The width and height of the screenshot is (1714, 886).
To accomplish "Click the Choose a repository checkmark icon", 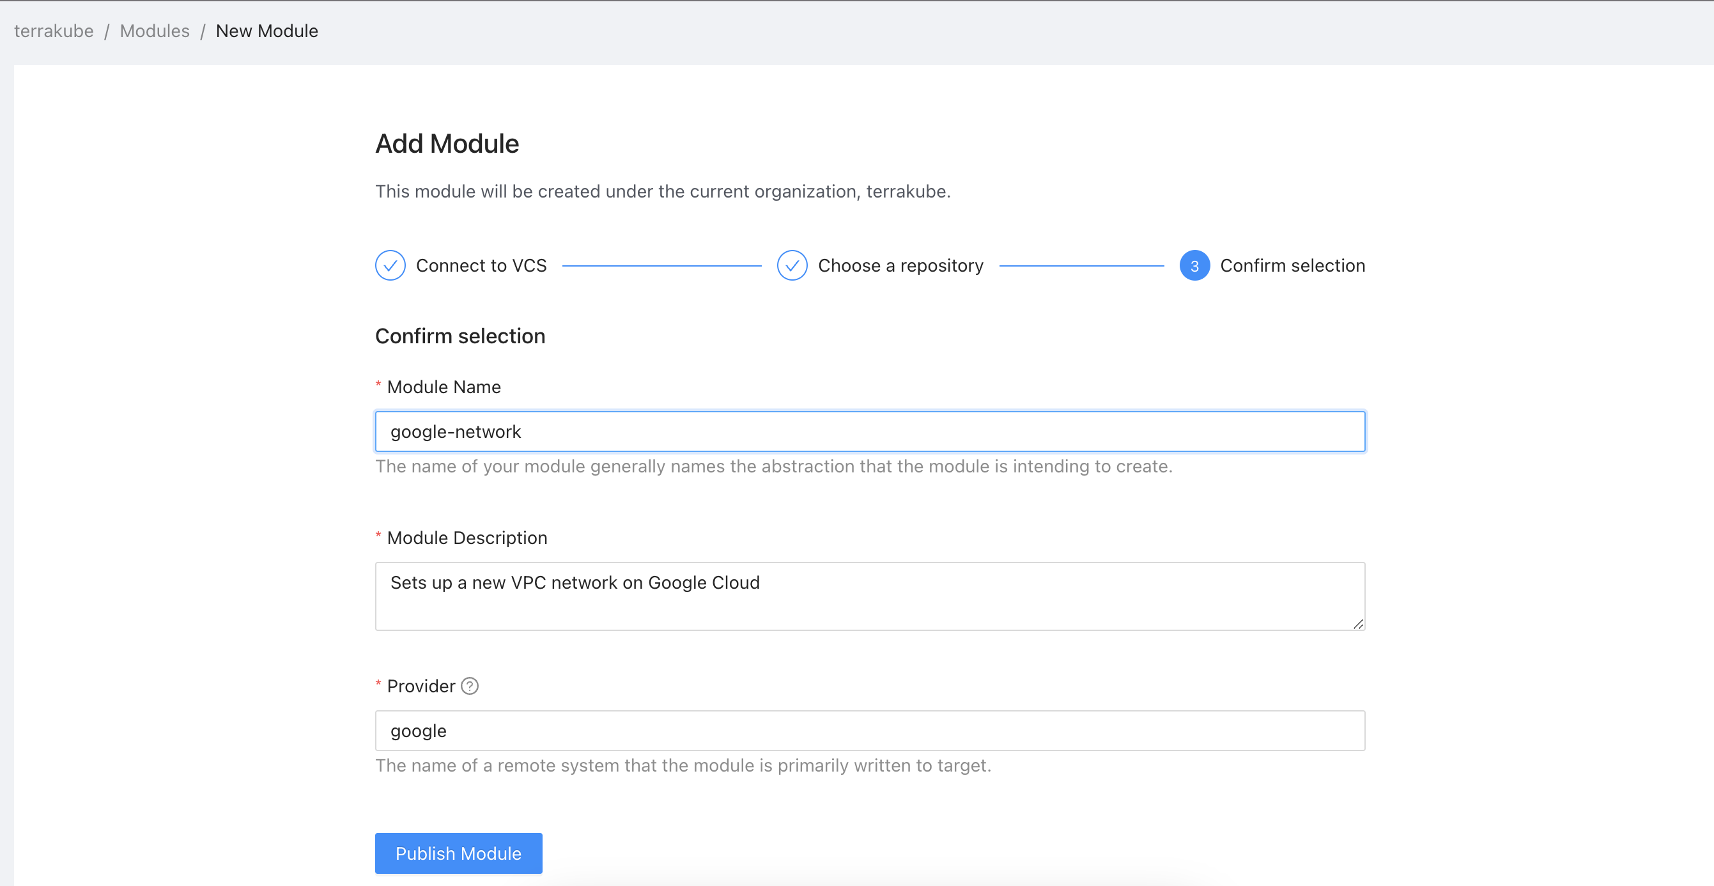I will (x=792, y=265).
